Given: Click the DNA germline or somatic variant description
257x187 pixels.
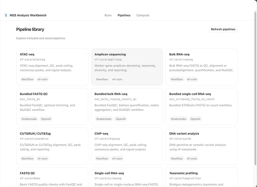Looking at the screenshot, I should pyautogui.click(x=198, y=147).
